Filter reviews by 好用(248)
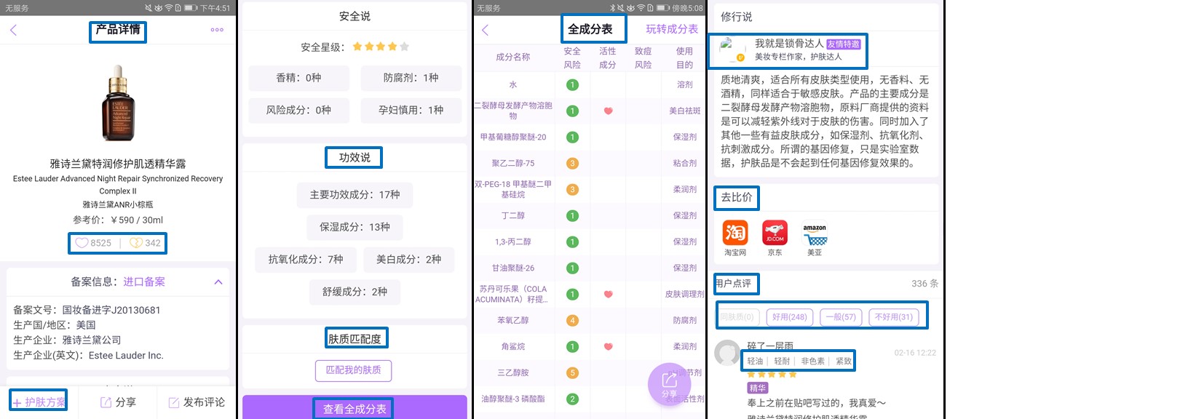This screenshot has height=419, width=1180. 790,317
